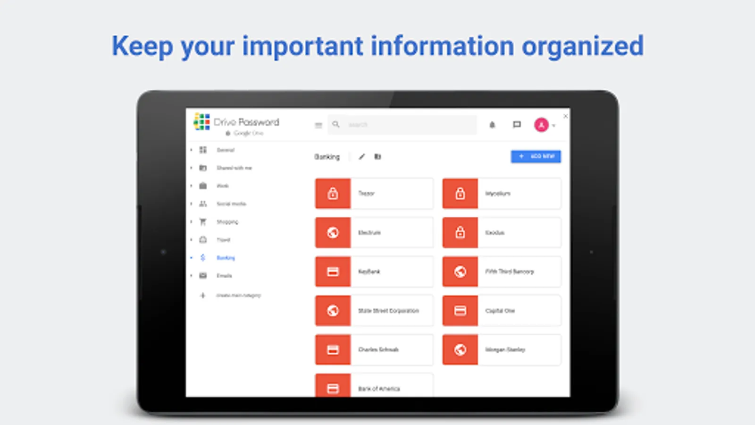Click the KeyBank card icon
Image resolution: width=755 pixels, height=425 pixels.
click(333, 272)
